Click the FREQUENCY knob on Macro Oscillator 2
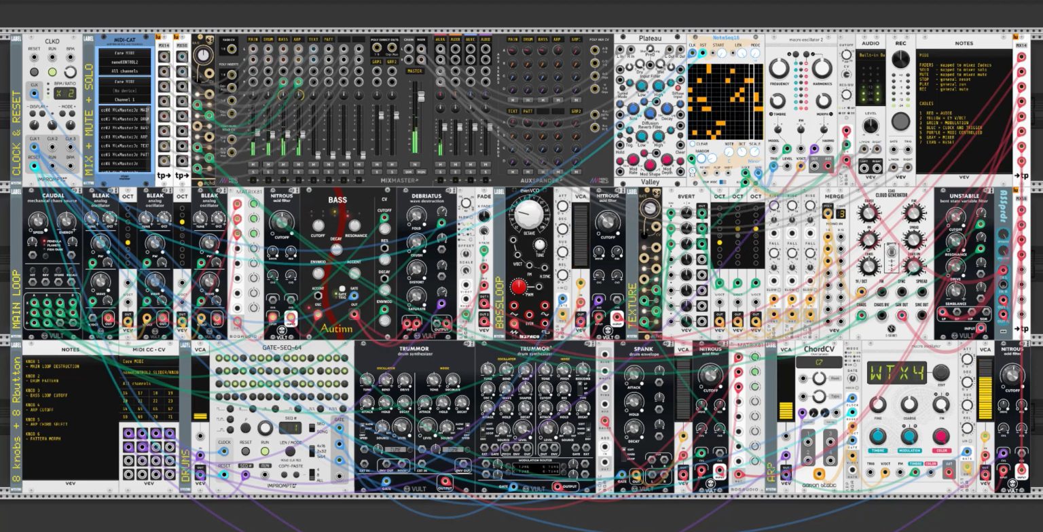 pyautogui.click(x=780, y=68)
